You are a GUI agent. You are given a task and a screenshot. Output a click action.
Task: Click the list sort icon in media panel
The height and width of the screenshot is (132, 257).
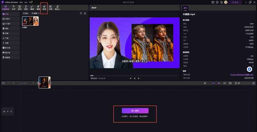click(85, 13)
